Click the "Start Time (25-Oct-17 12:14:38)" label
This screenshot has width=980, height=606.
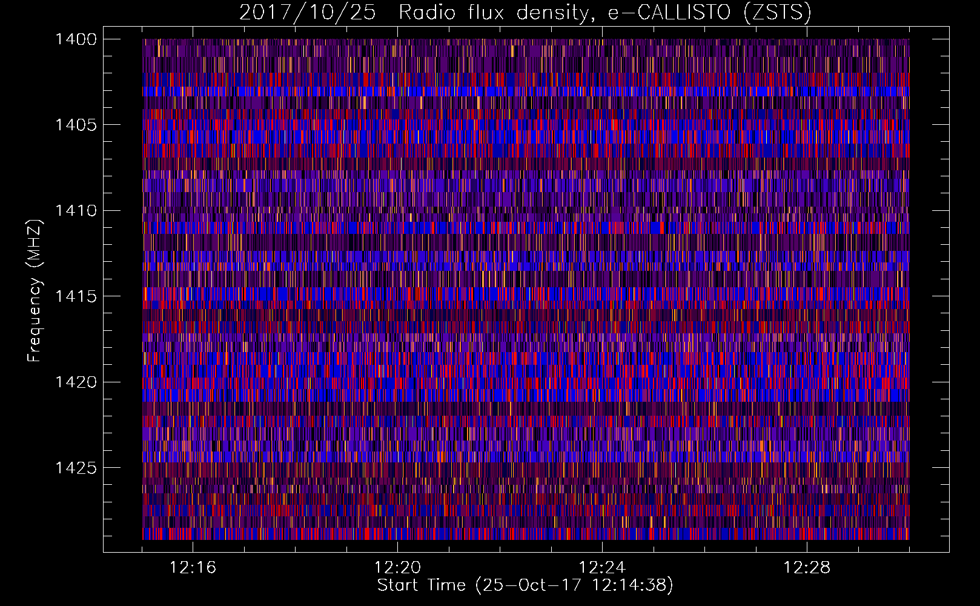525,585
